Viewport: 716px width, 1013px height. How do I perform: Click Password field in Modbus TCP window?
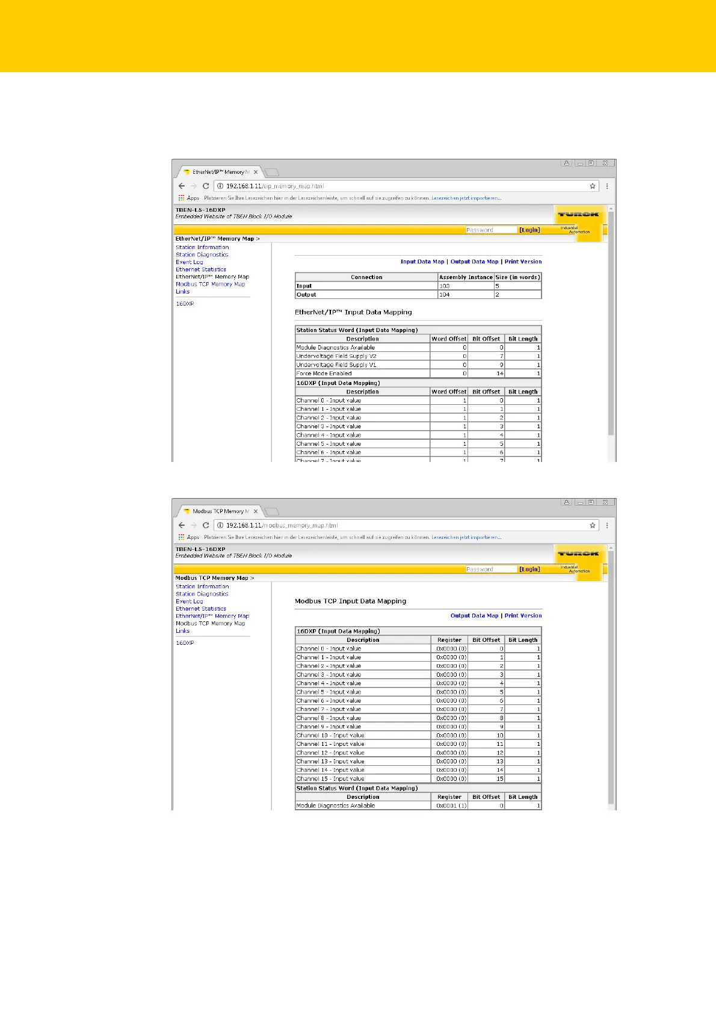491,569
